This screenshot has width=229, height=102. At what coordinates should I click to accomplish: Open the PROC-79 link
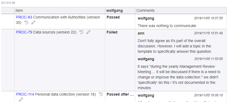point(24,32)
